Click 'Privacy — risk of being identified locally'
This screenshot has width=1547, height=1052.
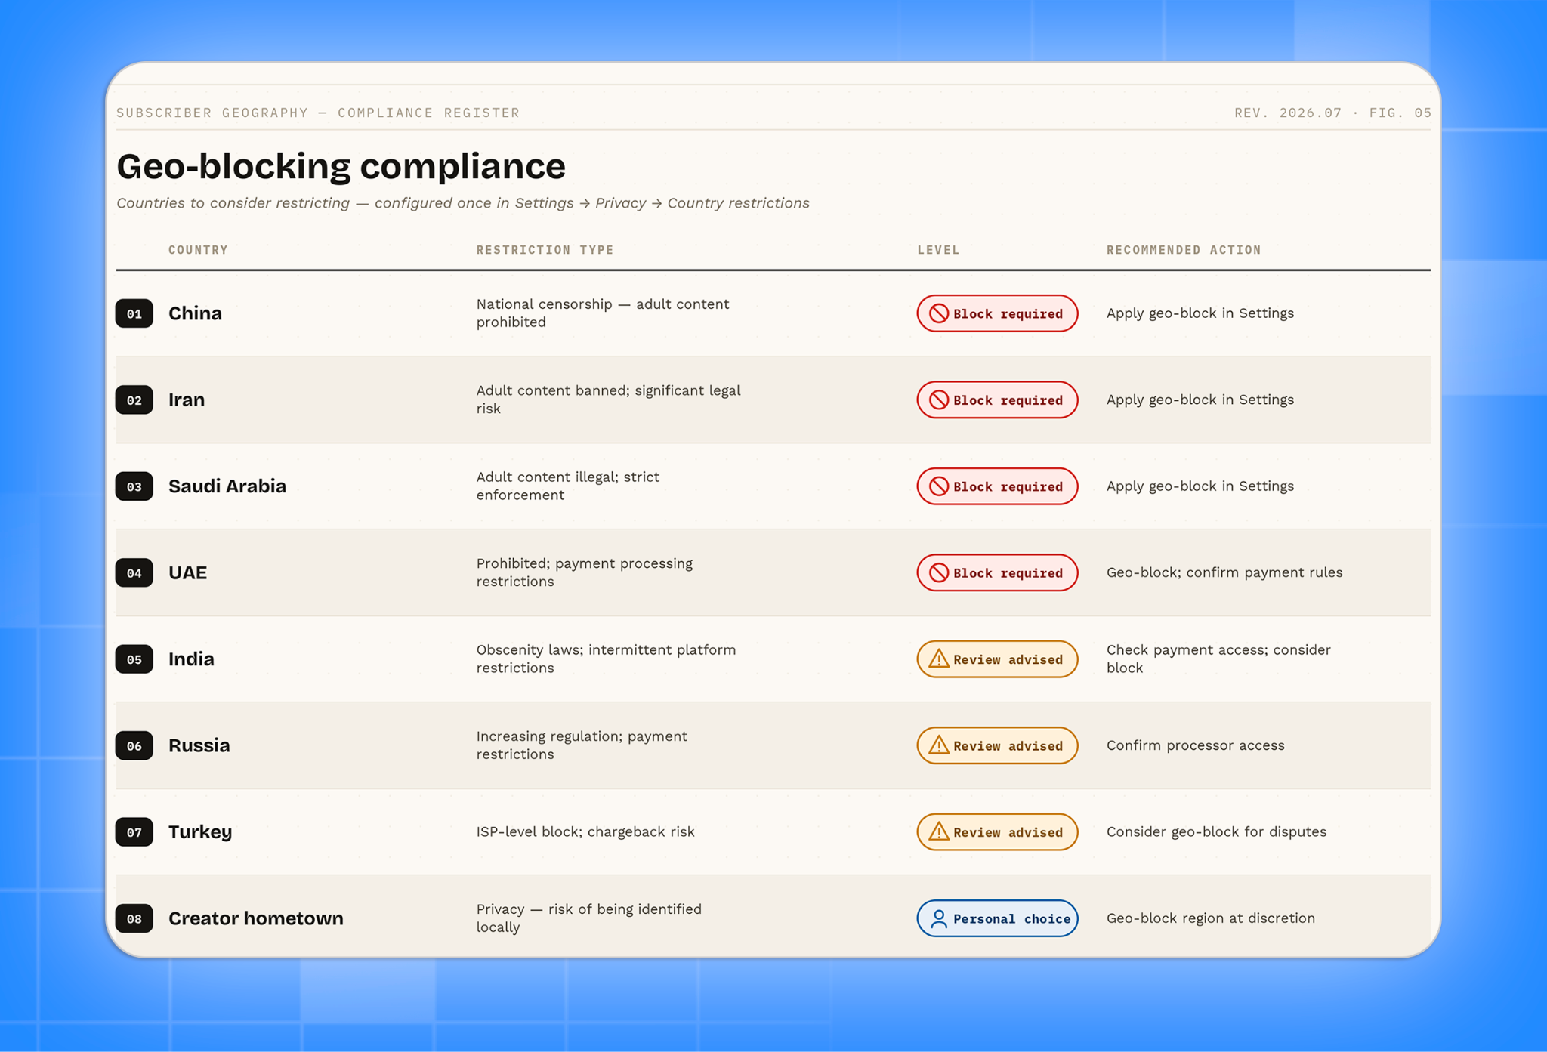[x=588, y=918]
